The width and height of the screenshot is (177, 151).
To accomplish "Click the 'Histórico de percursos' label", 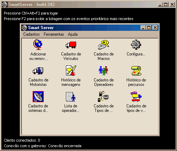I will click(x=136, y=82).
